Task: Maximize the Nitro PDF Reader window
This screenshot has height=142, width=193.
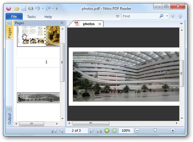Action: click(x=166, y=7)
